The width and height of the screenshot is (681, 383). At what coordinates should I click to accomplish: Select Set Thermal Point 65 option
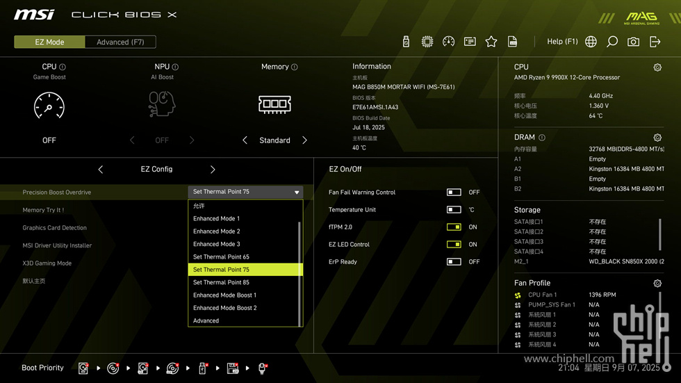click(243, 257)
